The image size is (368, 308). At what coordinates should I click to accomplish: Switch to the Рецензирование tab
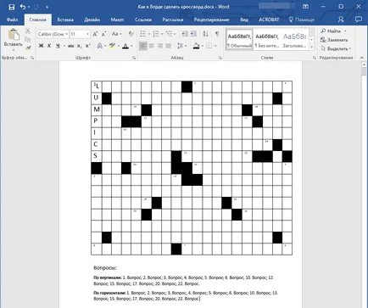pos(211,20)
